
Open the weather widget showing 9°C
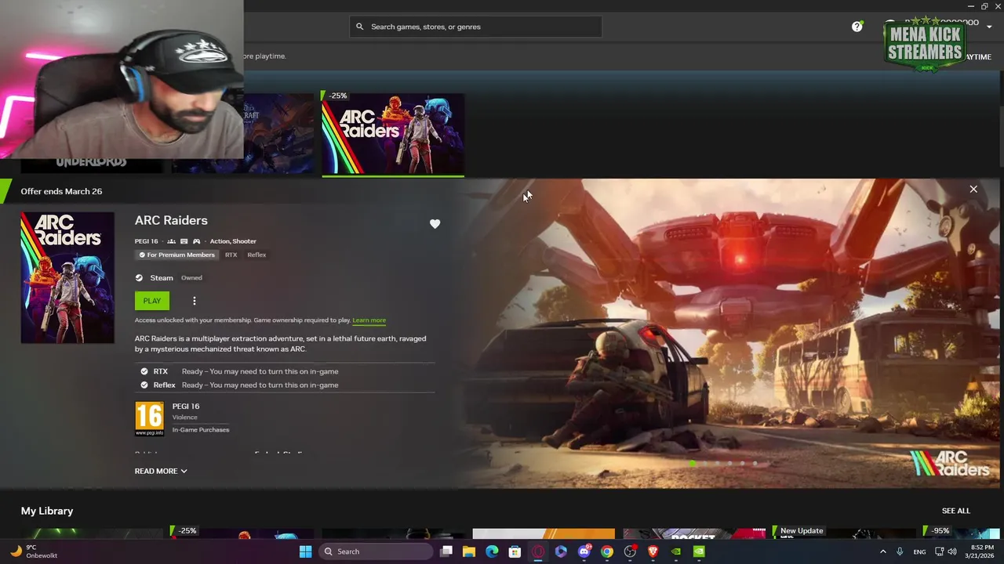click(33, 551)
